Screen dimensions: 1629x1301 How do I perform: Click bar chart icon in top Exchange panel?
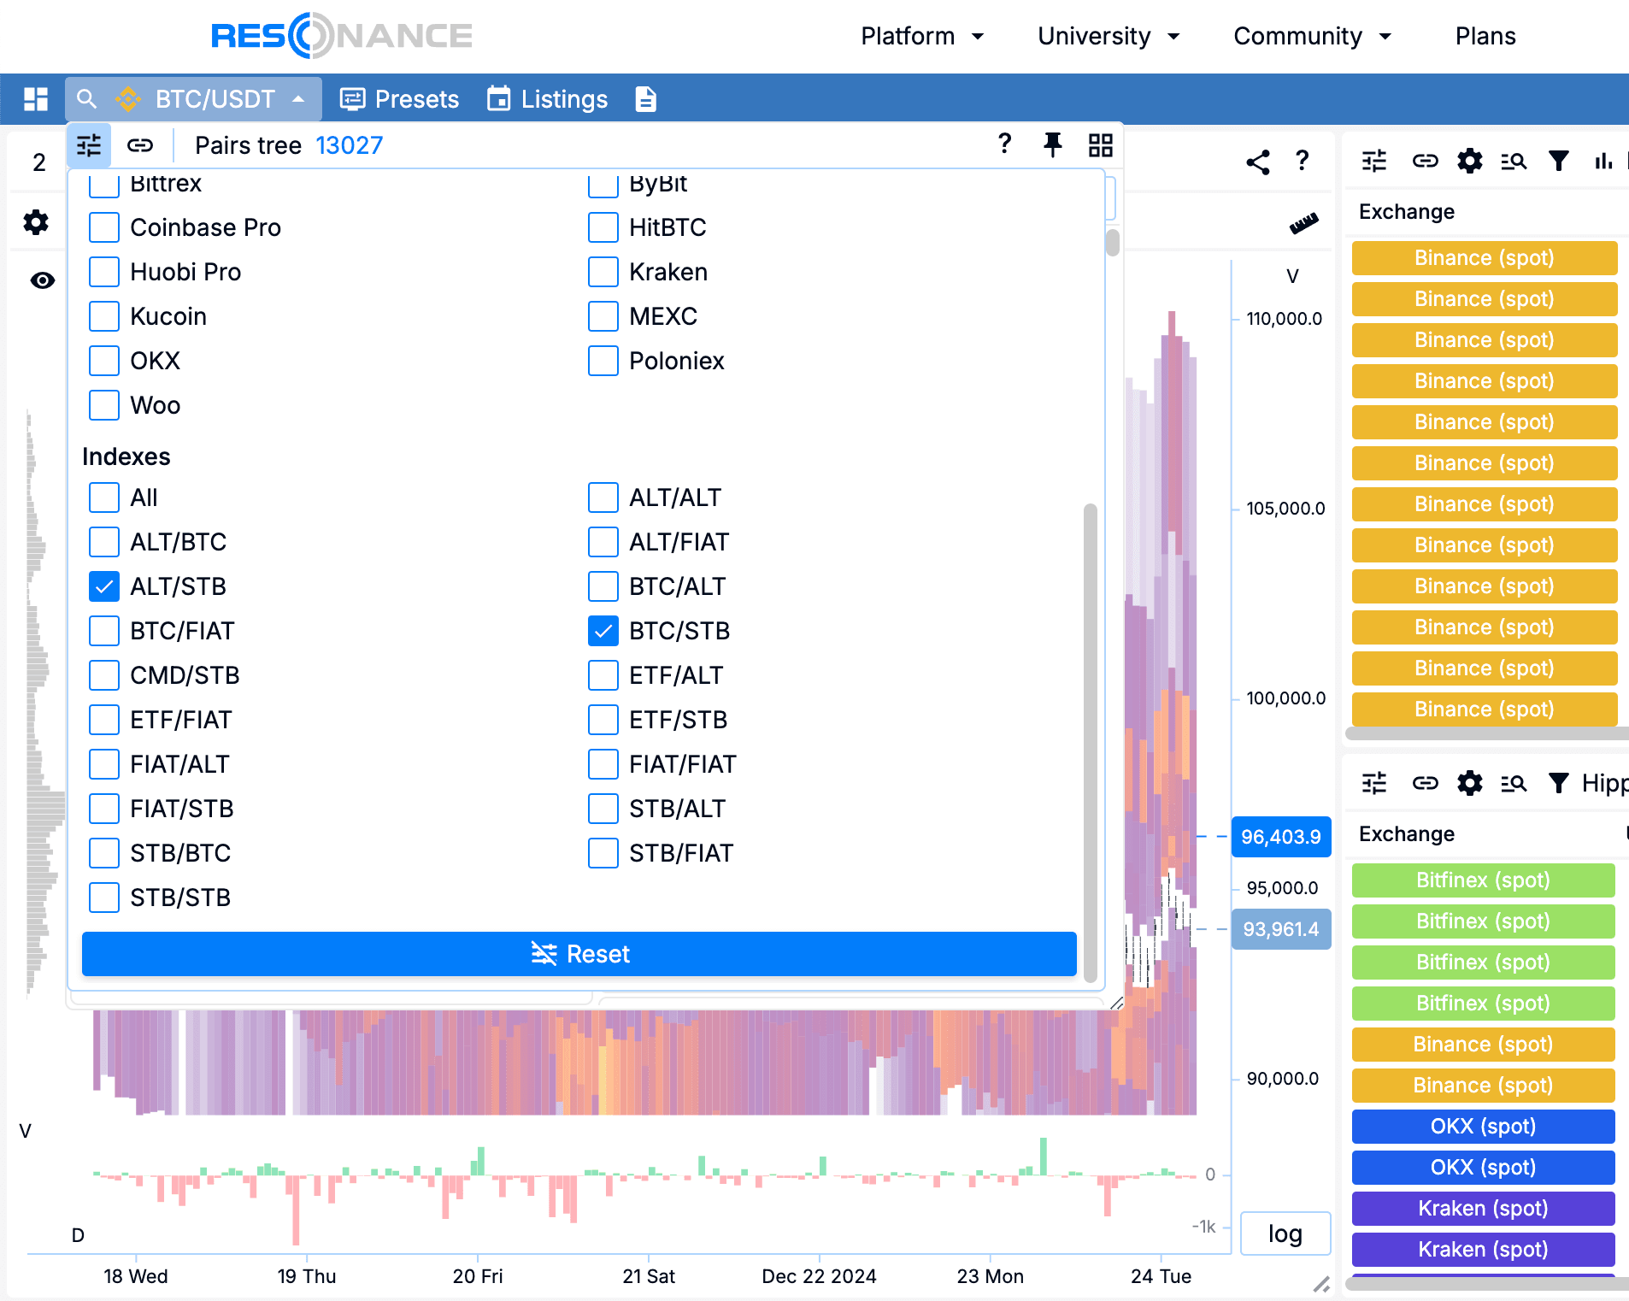1603,161
